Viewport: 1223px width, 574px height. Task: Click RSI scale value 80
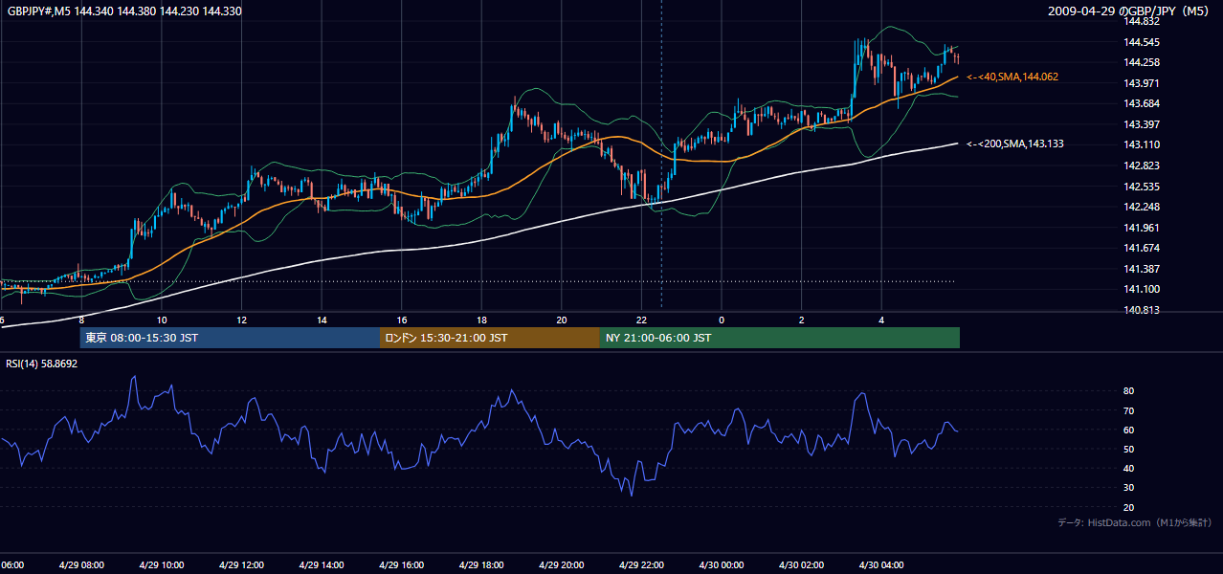[x=1128, y=391]
